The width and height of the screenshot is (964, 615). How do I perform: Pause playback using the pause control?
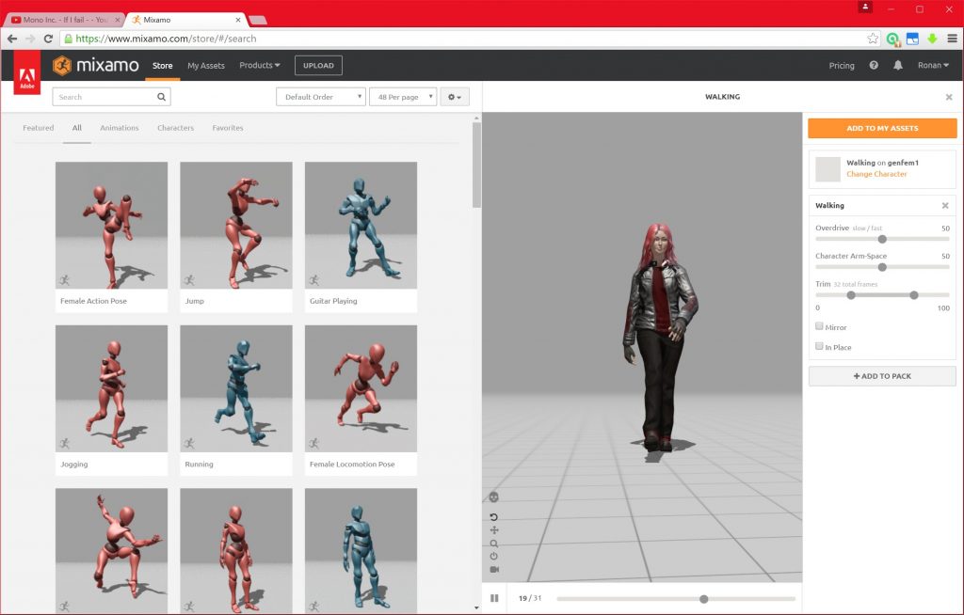click(494, 598)
